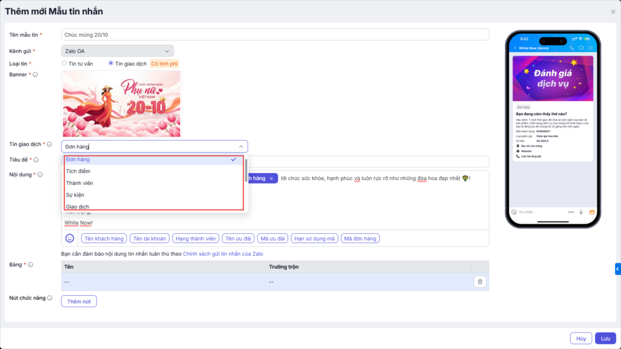This screenshot has height=349, width=621.
Task: Click the preview microphone icon
Action: (581, 212)
